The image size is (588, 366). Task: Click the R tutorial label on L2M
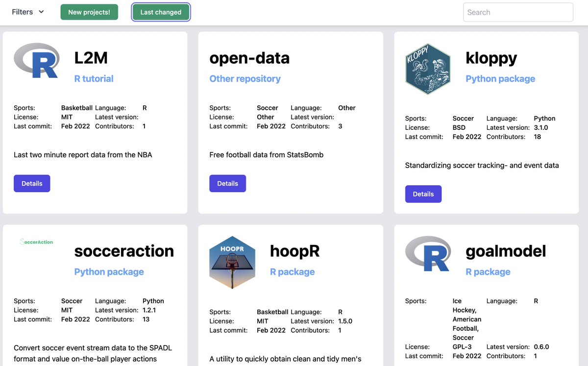pos(94,78)
